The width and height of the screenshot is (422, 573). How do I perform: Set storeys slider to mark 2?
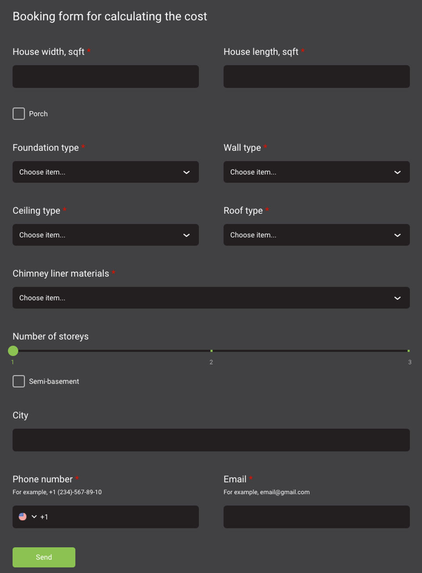click(x=211, y=351)
